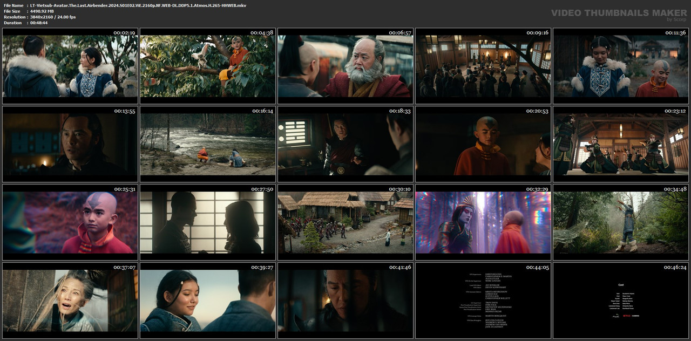This screenshot has height=341, width=691.
Task: Click the duration value 00:48:44
Action: (39, 23)
